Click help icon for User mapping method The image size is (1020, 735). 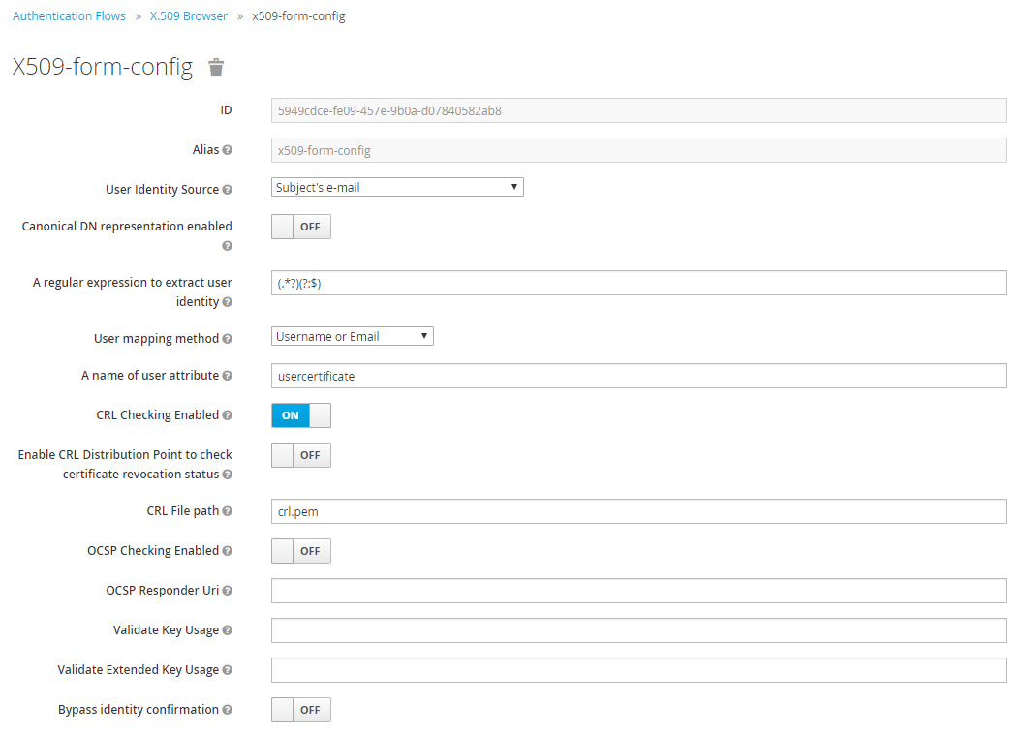click(x=228, y=339)
